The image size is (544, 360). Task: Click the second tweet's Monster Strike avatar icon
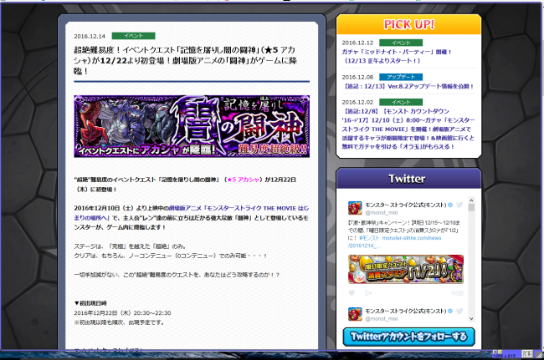coord(355,314)
